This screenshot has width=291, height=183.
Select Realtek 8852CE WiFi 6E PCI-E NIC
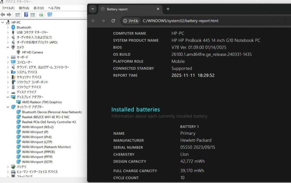[46, 117]
